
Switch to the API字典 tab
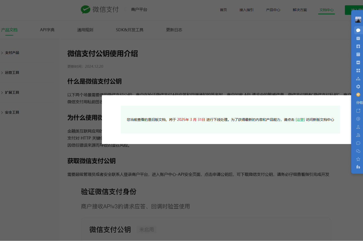click(x=47, y=30)
